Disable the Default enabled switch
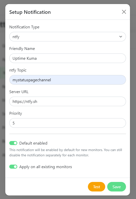This screenshot has height=199, width=136. [x=13, y=143]
